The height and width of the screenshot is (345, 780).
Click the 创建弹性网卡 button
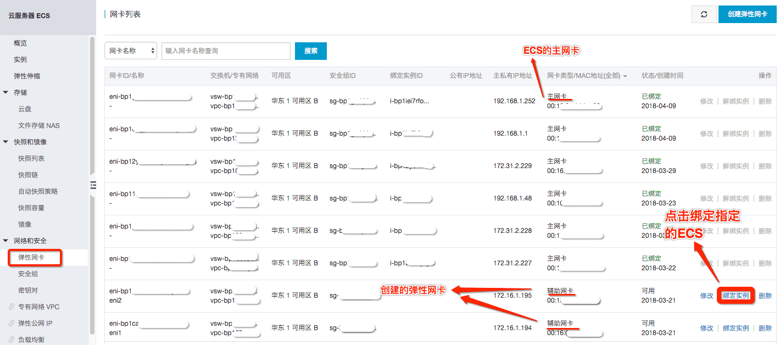[747, 14]
